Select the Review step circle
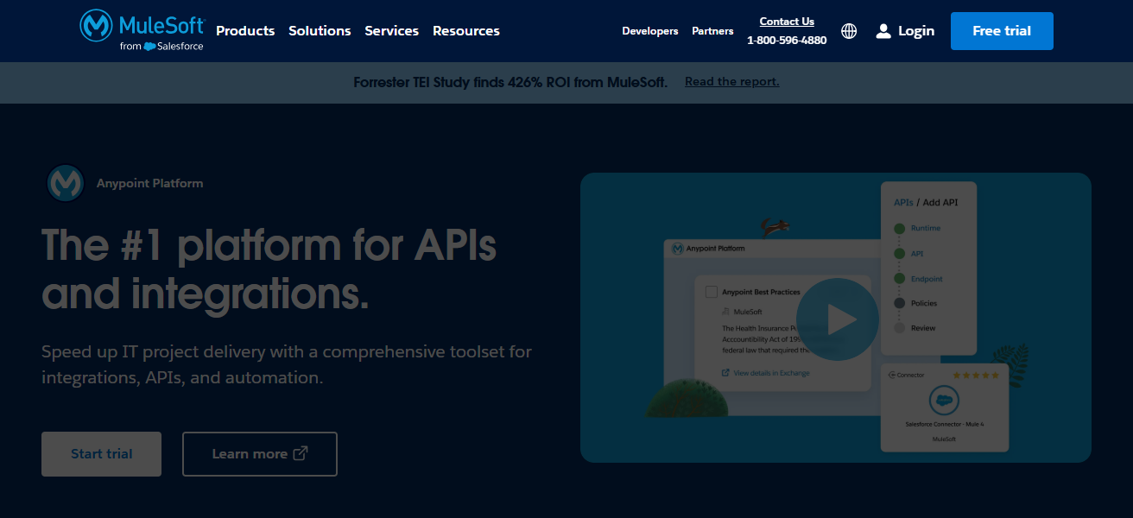This screenshot has height=518, width=1133. (x=899, y=328)
